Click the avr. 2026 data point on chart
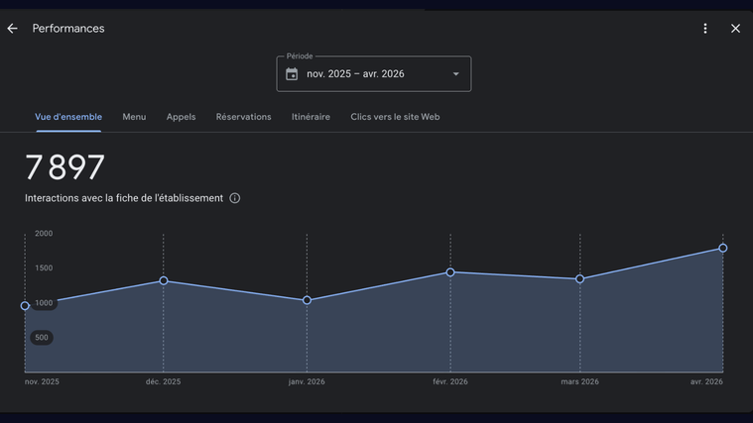 [x=723, y=249]
